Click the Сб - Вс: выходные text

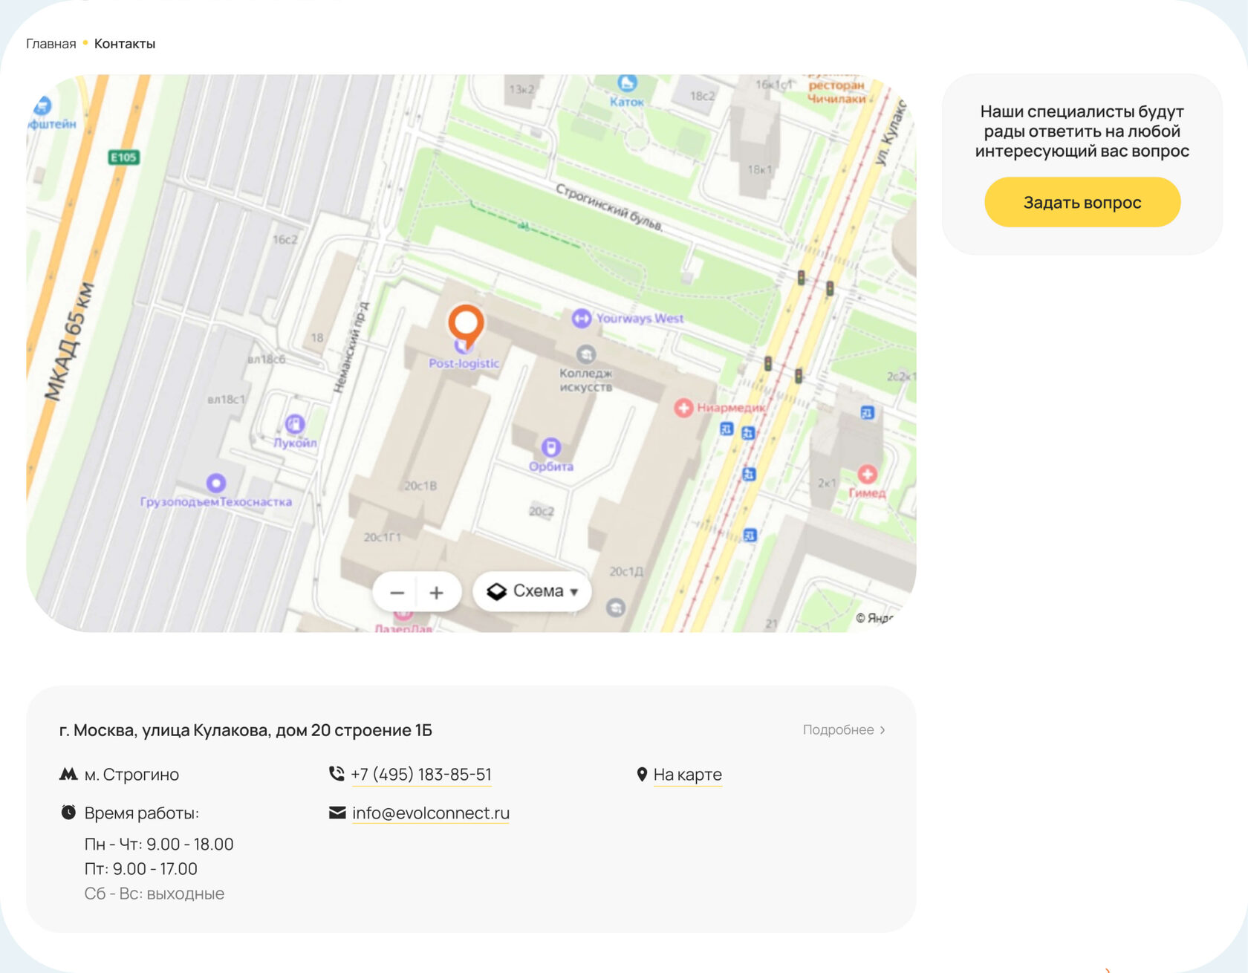pyautogui.click(x=155, y=894)
